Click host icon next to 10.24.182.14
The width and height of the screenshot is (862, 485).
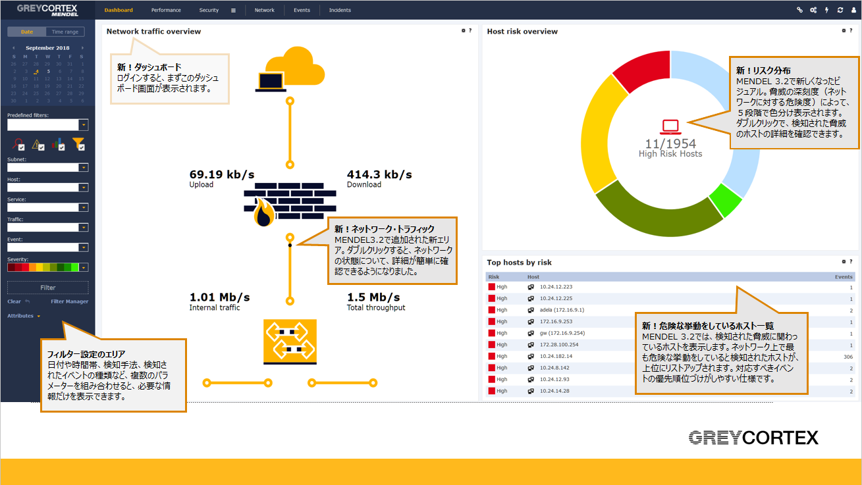coord(531,356)
